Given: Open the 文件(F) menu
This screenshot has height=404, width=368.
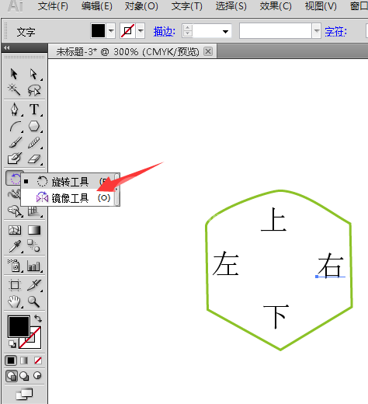Looking at the screenshot, I should 53,6.
